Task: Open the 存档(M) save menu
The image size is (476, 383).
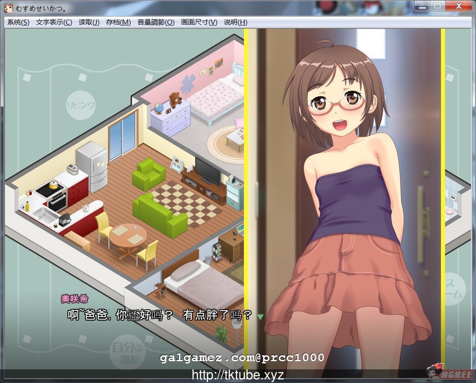Action: click(x=118, y=22)
